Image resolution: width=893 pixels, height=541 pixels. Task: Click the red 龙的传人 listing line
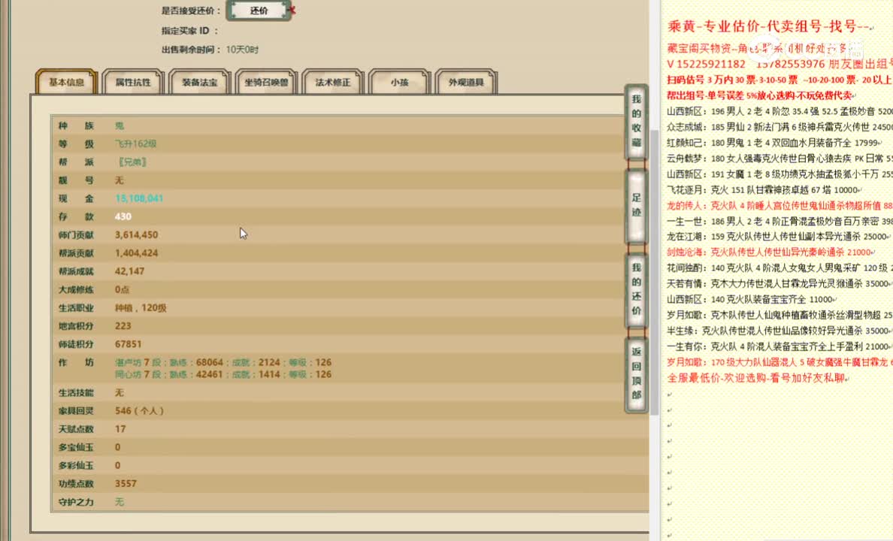(x=779, y=205)
